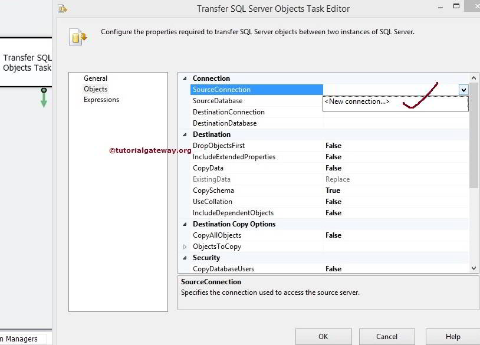480x345 pixels.
Task: Select the DestinationConnection property
Action: click(x=229, y=112)
